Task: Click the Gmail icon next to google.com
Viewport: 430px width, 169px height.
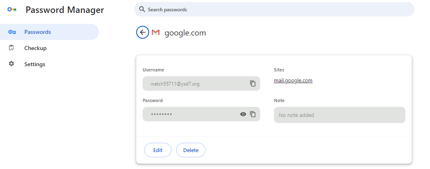Action: (156, 33)
